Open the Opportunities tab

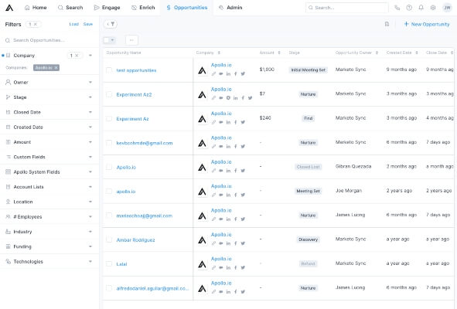pos(186,8)
